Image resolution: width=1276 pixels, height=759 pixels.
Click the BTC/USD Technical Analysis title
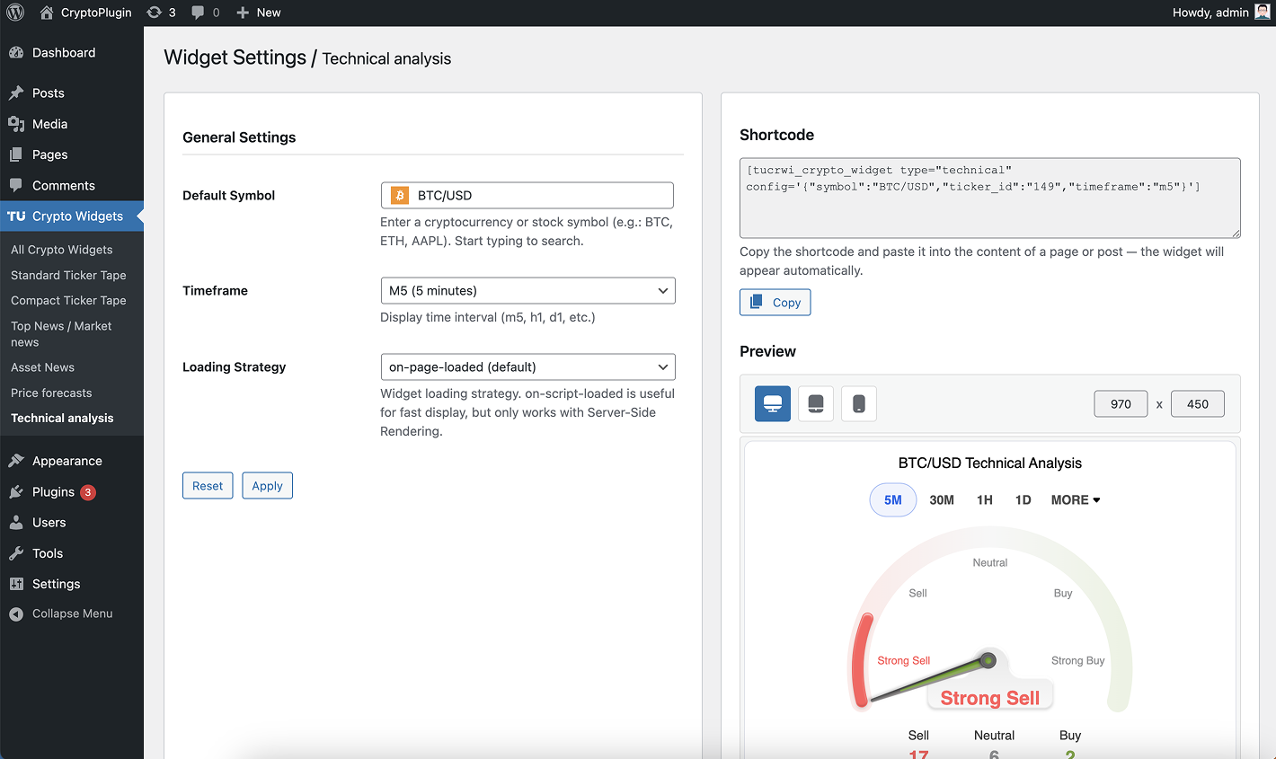point(989,463)
